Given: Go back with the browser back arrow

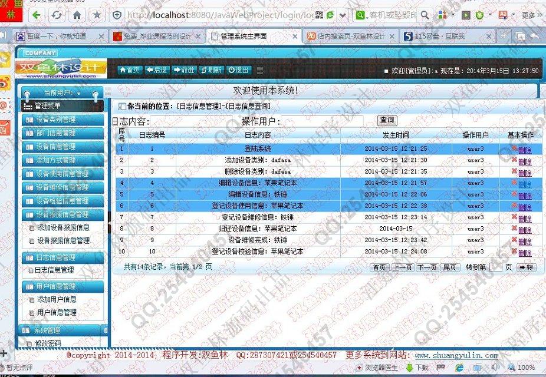Looking at the screenshot, I should 36,15.
